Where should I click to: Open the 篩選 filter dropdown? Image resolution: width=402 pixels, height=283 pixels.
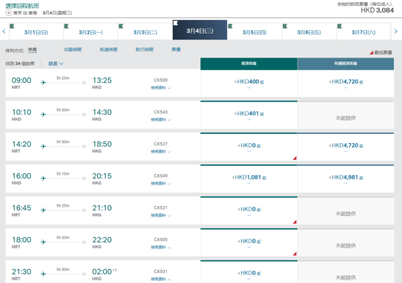pyautogui.click(x=56, y=64)
